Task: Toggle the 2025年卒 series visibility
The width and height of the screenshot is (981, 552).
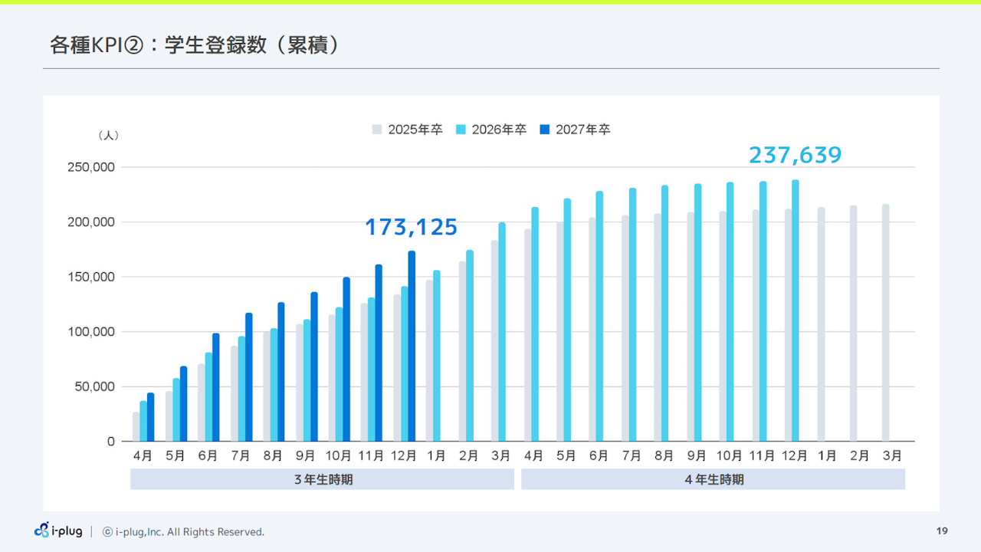Action: point(418,129)
